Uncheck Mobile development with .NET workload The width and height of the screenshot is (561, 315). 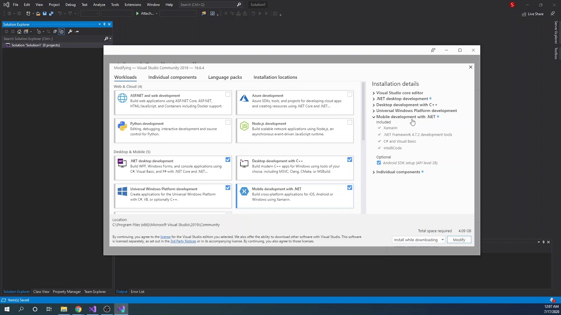point(350,188)
